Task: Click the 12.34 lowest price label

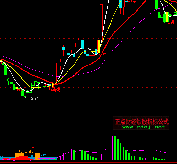Action: coord(34,99)
